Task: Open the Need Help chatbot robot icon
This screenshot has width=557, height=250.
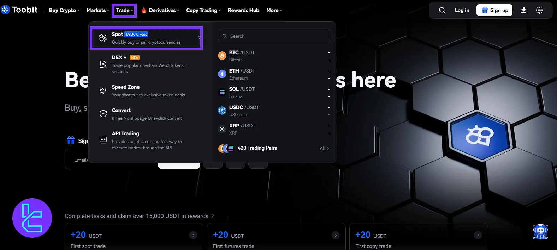Action: click(x=540, y=232)
